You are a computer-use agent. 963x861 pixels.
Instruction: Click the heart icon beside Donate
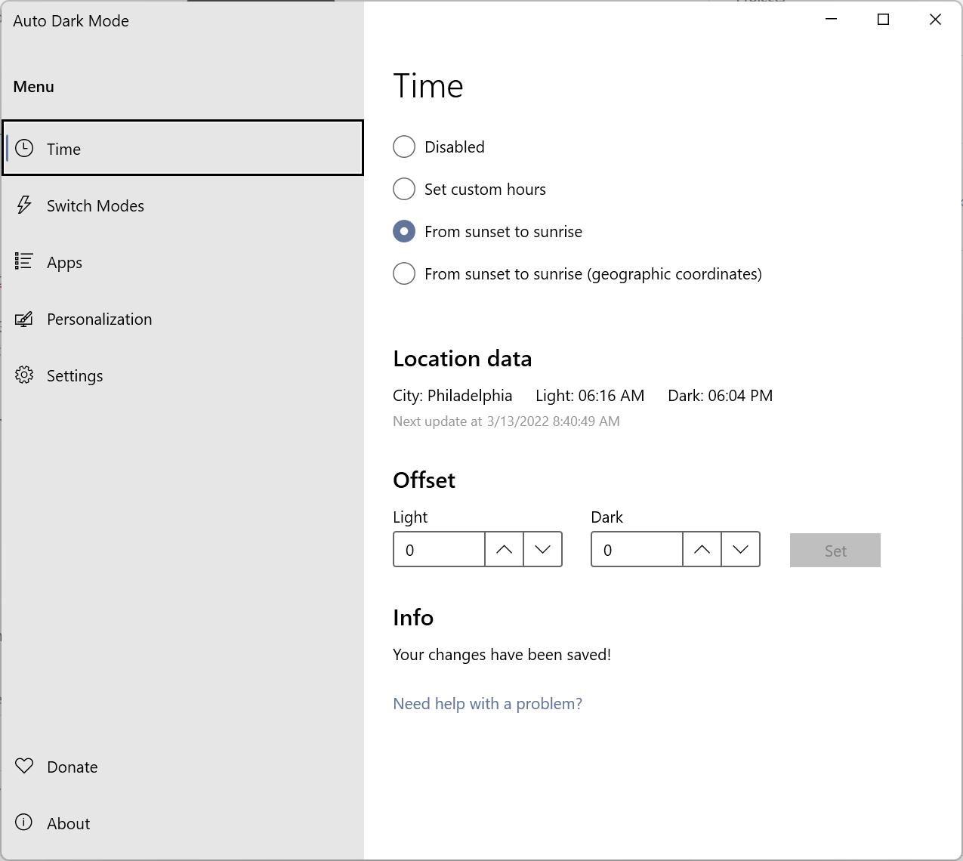23,766
